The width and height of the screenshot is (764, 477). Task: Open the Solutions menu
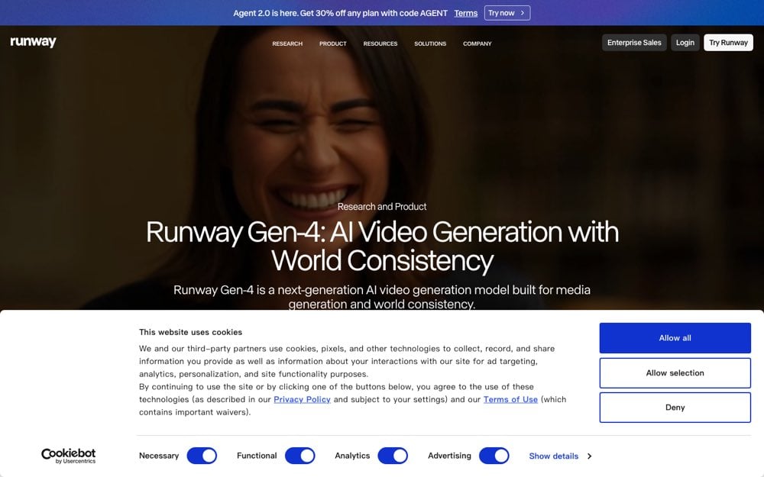[429, 44]
